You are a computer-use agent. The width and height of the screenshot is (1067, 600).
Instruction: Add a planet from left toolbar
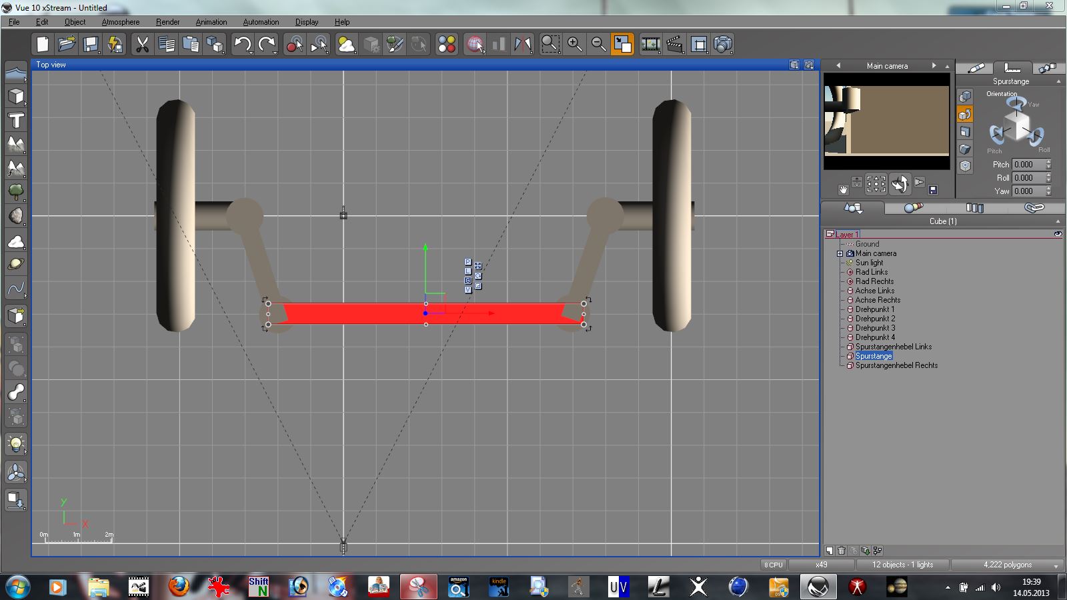click(16, 265)
